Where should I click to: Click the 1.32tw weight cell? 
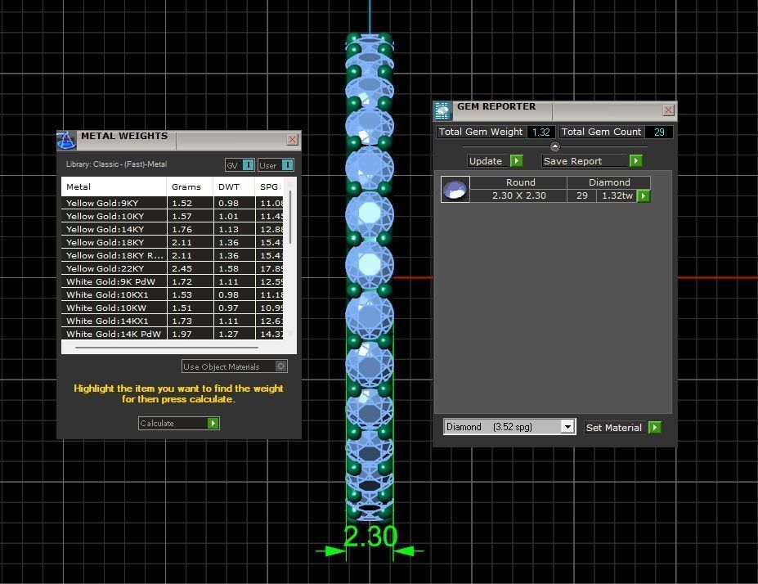coord(617,195)
